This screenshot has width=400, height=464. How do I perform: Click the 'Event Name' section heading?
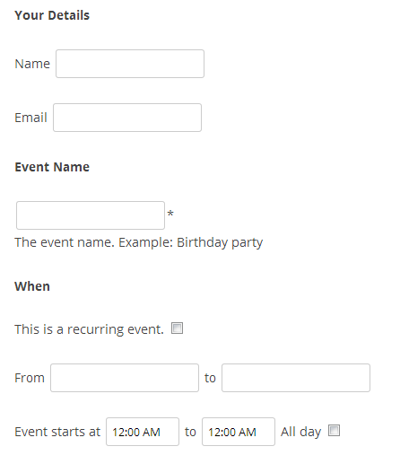[x=52, y=167]
